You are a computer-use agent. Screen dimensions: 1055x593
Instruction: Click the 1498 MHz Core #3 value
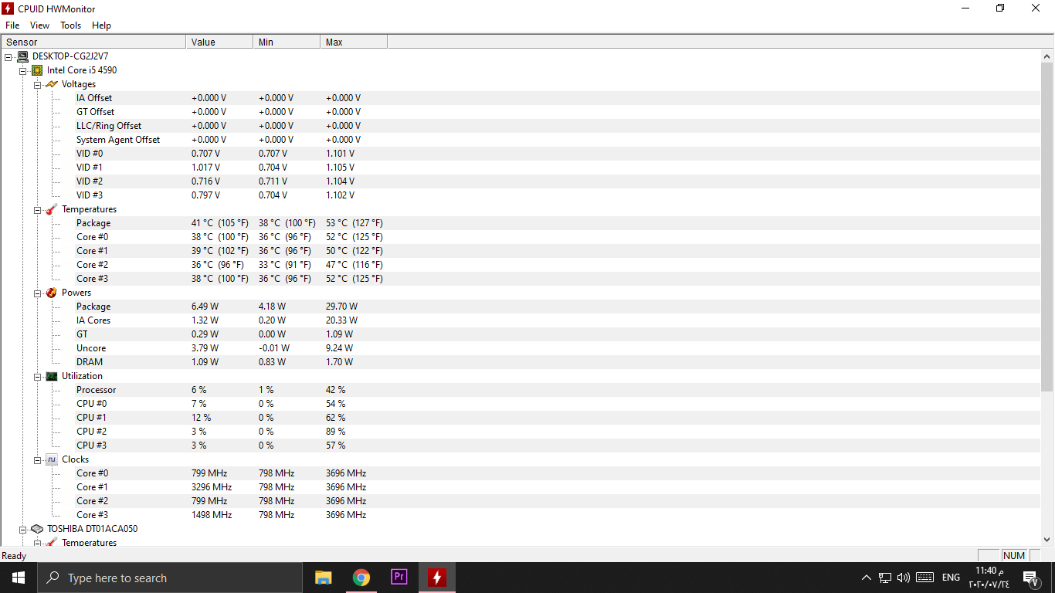pos(212,515)
